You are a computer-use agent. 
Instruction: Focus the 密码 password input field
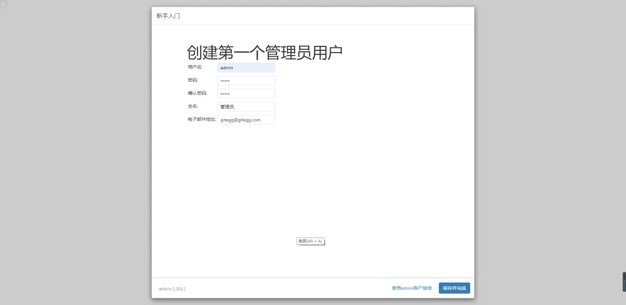pyautogui.click(x=246, y=80)
